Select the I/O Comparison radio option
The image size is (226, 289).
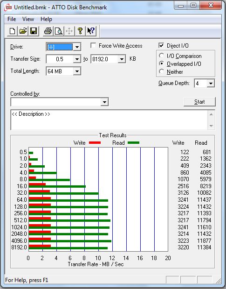click(161, 56)
